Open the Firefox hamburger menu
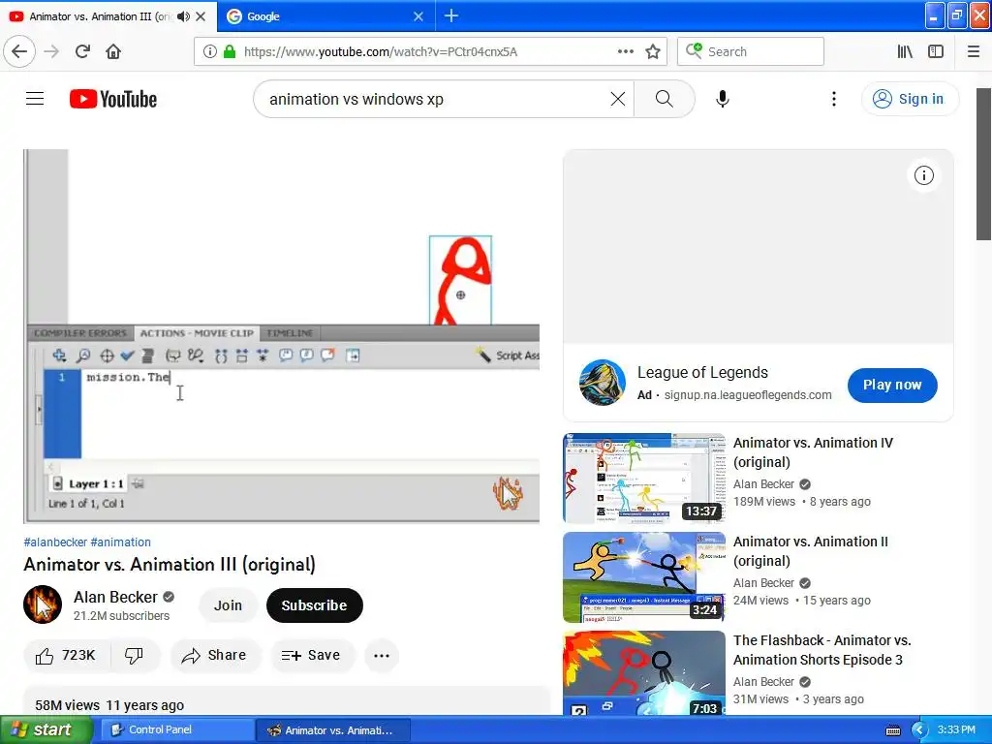992x744 pixels. [974, 51]
